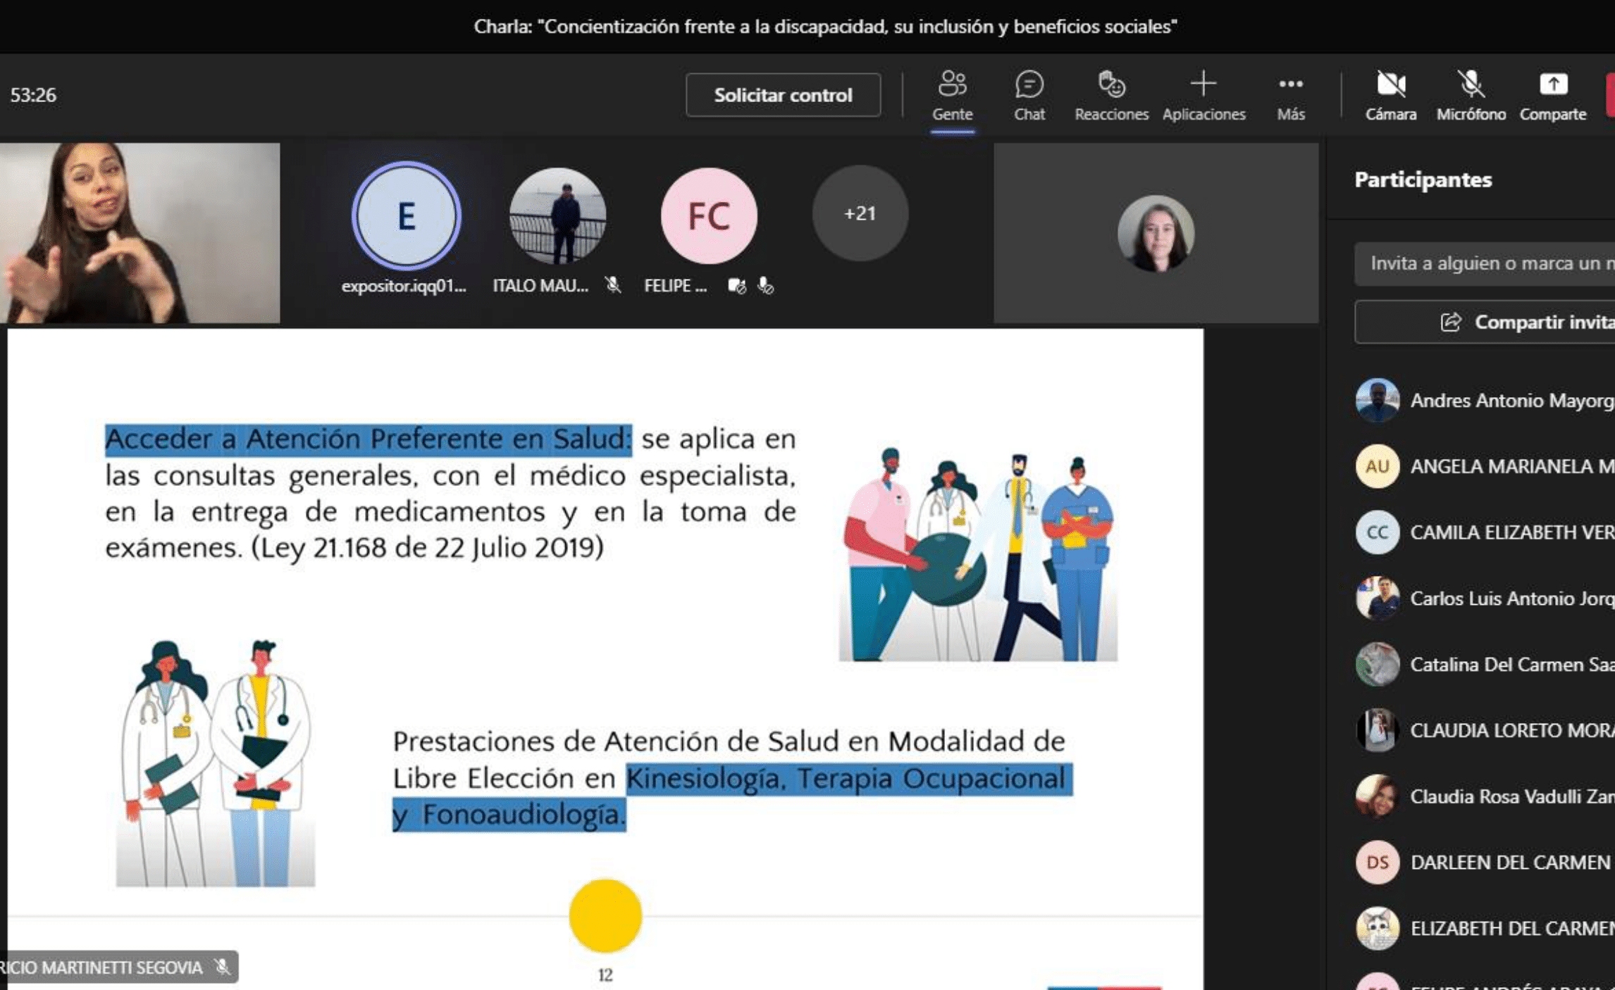The image size is (1615, 990).
Task: Click the Participantes panel heading
Action: [x=1423, y=180]
